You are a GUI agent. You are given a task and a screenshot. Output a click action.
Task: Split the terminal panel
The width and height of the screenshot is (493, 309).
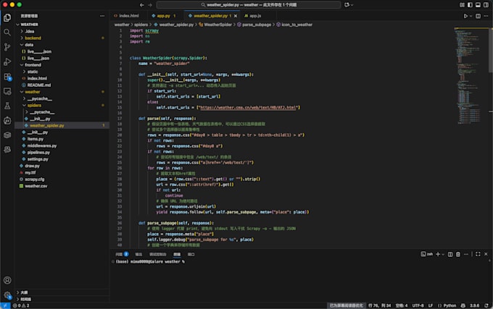[x=450, y=255]
